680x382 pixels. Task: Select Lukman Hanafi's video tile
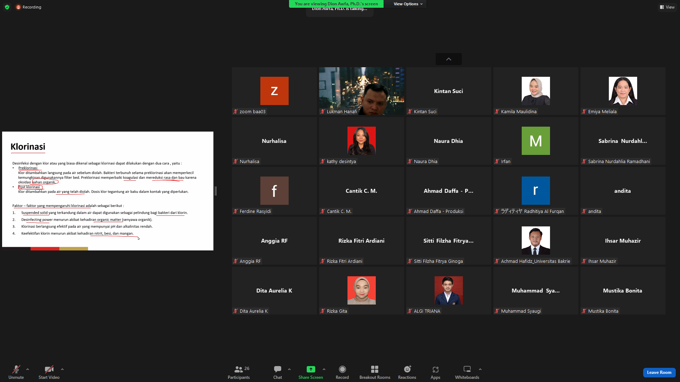point(362,91)
